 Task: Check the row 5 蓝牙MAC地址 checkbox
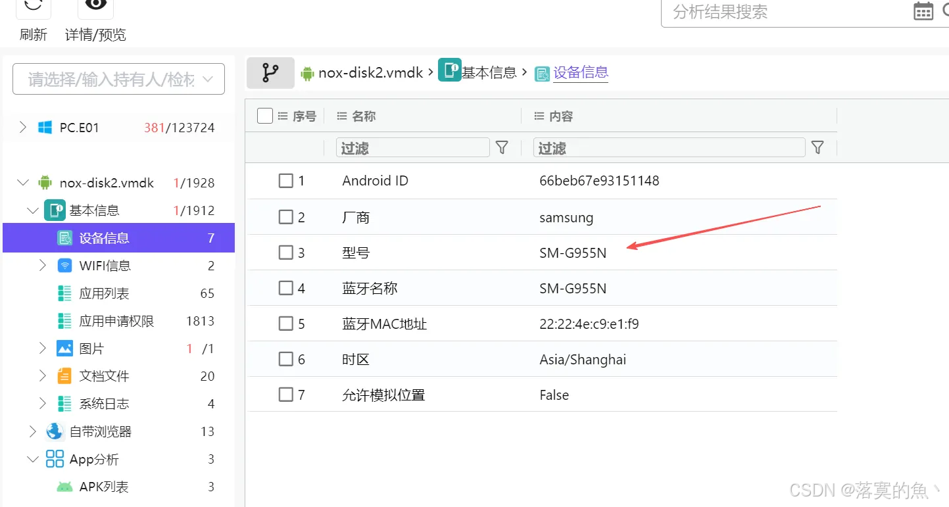pos(285,324)
